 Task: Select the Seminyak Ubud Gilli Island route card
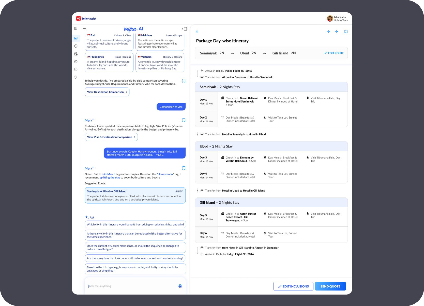tap(135, 195)
